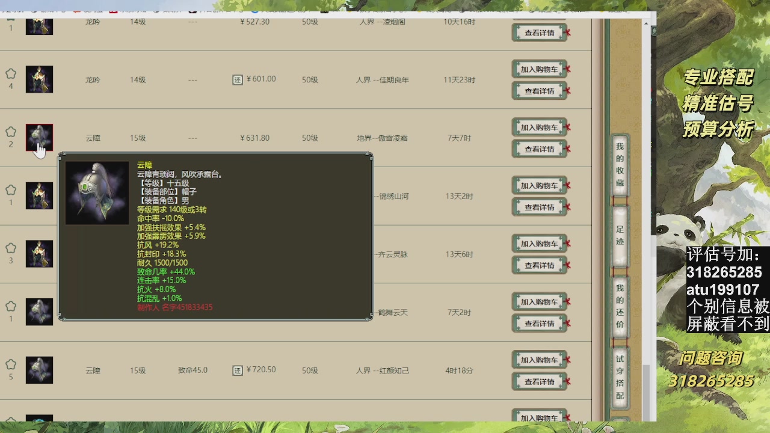
Task: View details for the 红颜知己 listing
Action: [540, 382]
